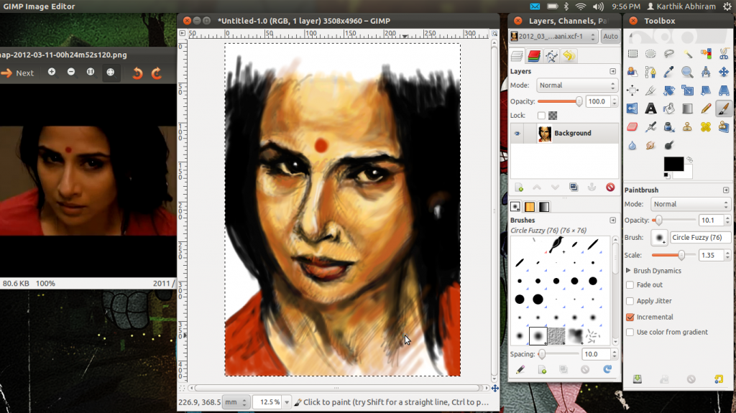Open the layer Mode Normal dropdown
This screenshot has height=413, width=736.
(577, 85)
